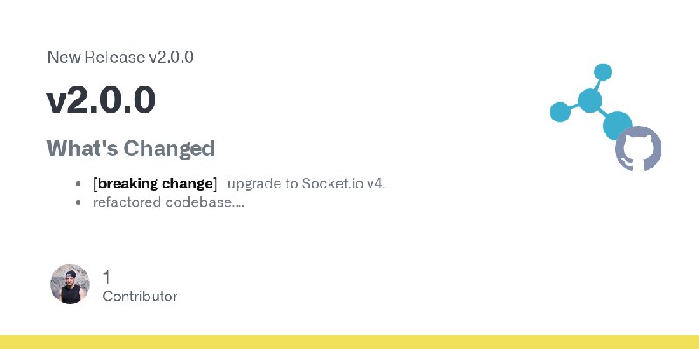Click the yellow language bar at the bottom
Image resolution: width=699 pixels, height=349 pixels.
pos(349,342)
